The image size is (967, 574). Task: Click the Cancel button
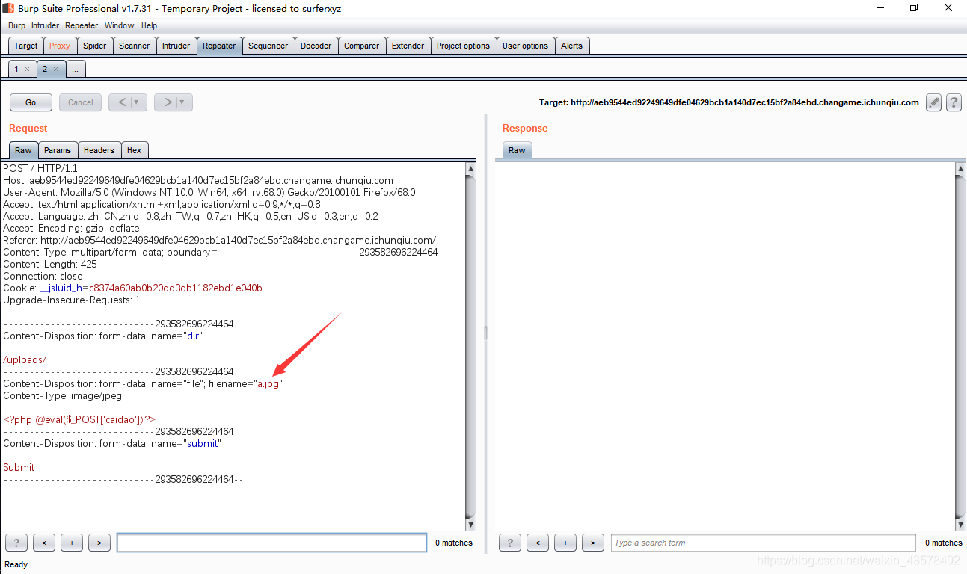point(81,102)
